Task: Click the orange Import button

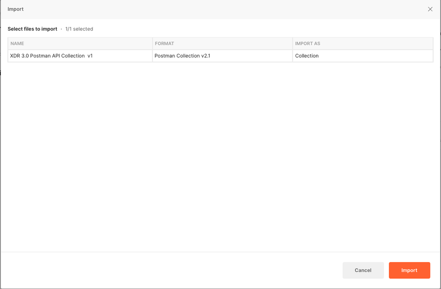Action: click(409, 270)
